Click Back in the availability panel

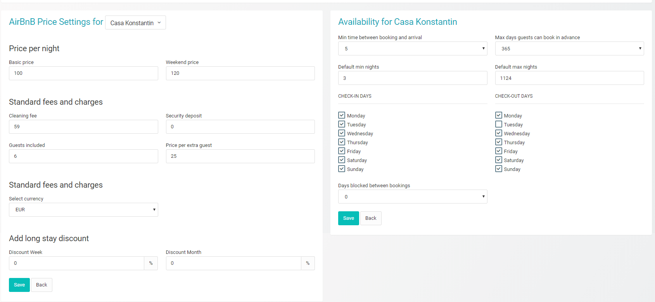click(x=371, y=218)
